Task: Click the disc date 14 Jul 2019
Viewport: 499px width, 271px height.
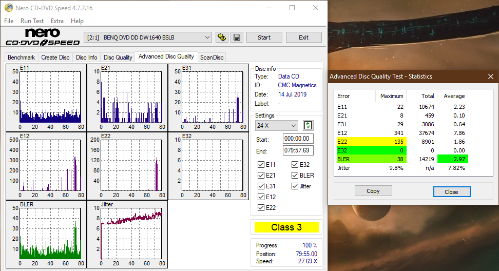Action: coord(292,94)
